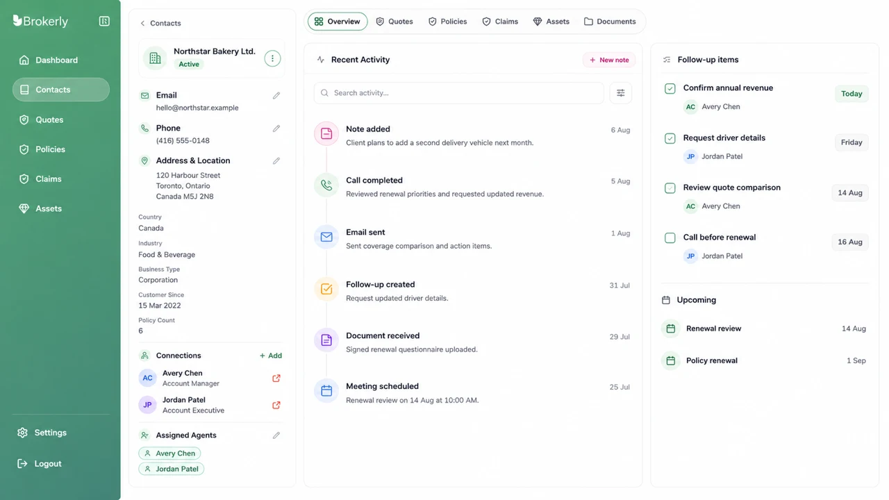The width and height of the screenshot is (889, 500).
Task: Open the Renewal review upcoming event
Action: pos(765,328)
